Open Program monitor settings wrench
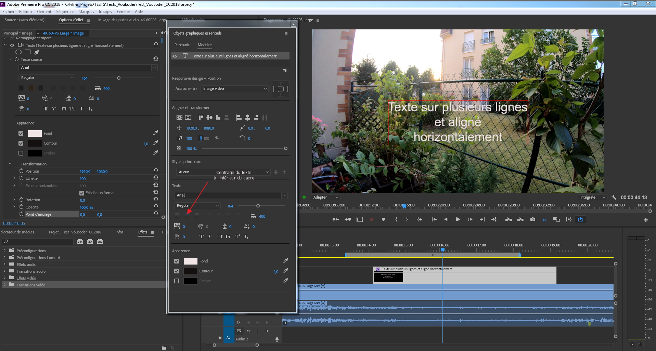The height and width of the screenshot is (351, 656). [x=614, y=198]
